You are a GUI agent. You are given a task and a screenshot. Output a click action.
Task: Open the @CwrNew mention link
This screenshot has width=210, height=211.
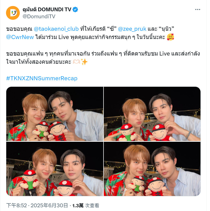[20, 37]
